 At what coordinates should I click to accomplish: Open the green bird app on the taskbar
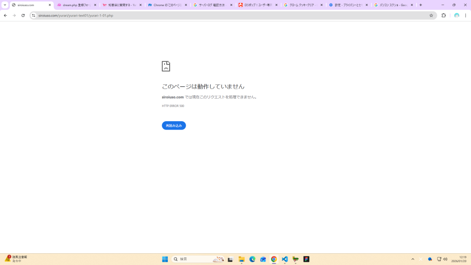296,259
